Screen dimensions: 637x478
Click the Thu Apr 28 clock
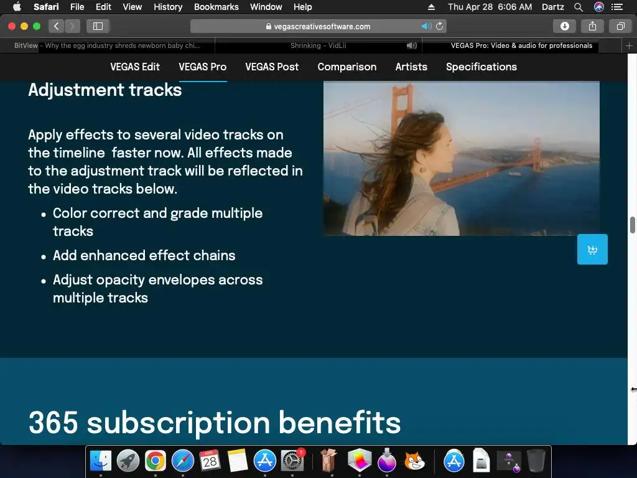(490, 7)
